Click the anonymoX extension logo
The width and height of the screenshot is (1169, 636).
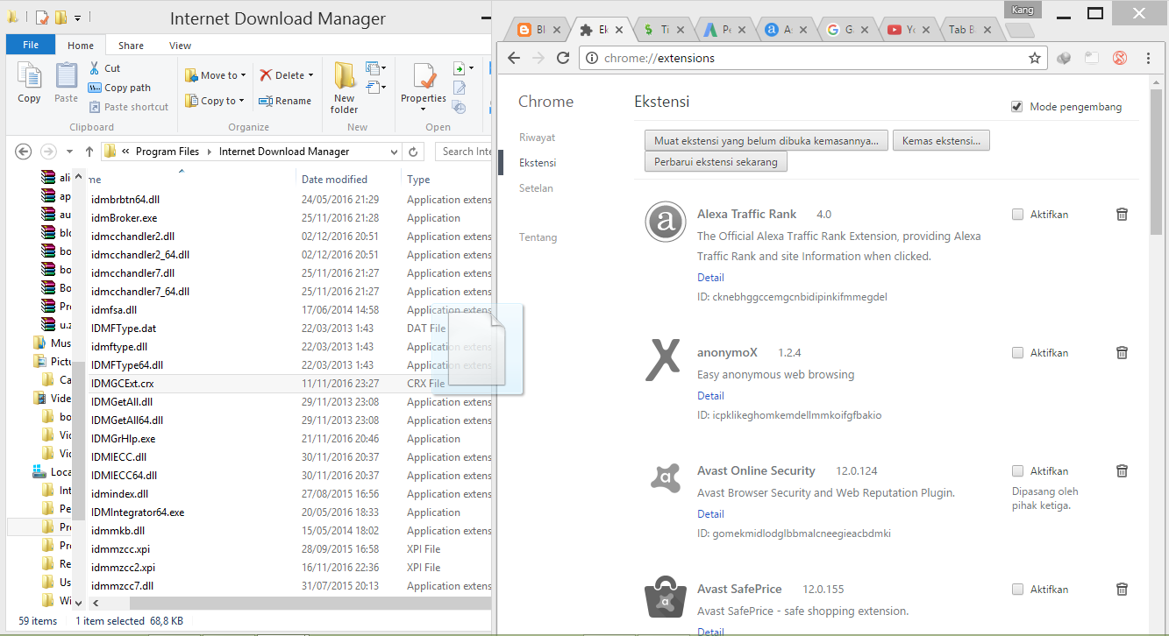(x=663, y=360)
